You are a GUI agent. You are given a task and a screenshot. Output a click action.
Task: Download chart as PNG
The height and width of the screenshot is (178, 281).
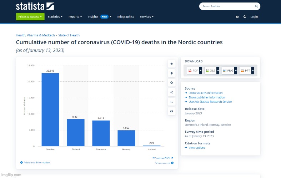point(229,71)
